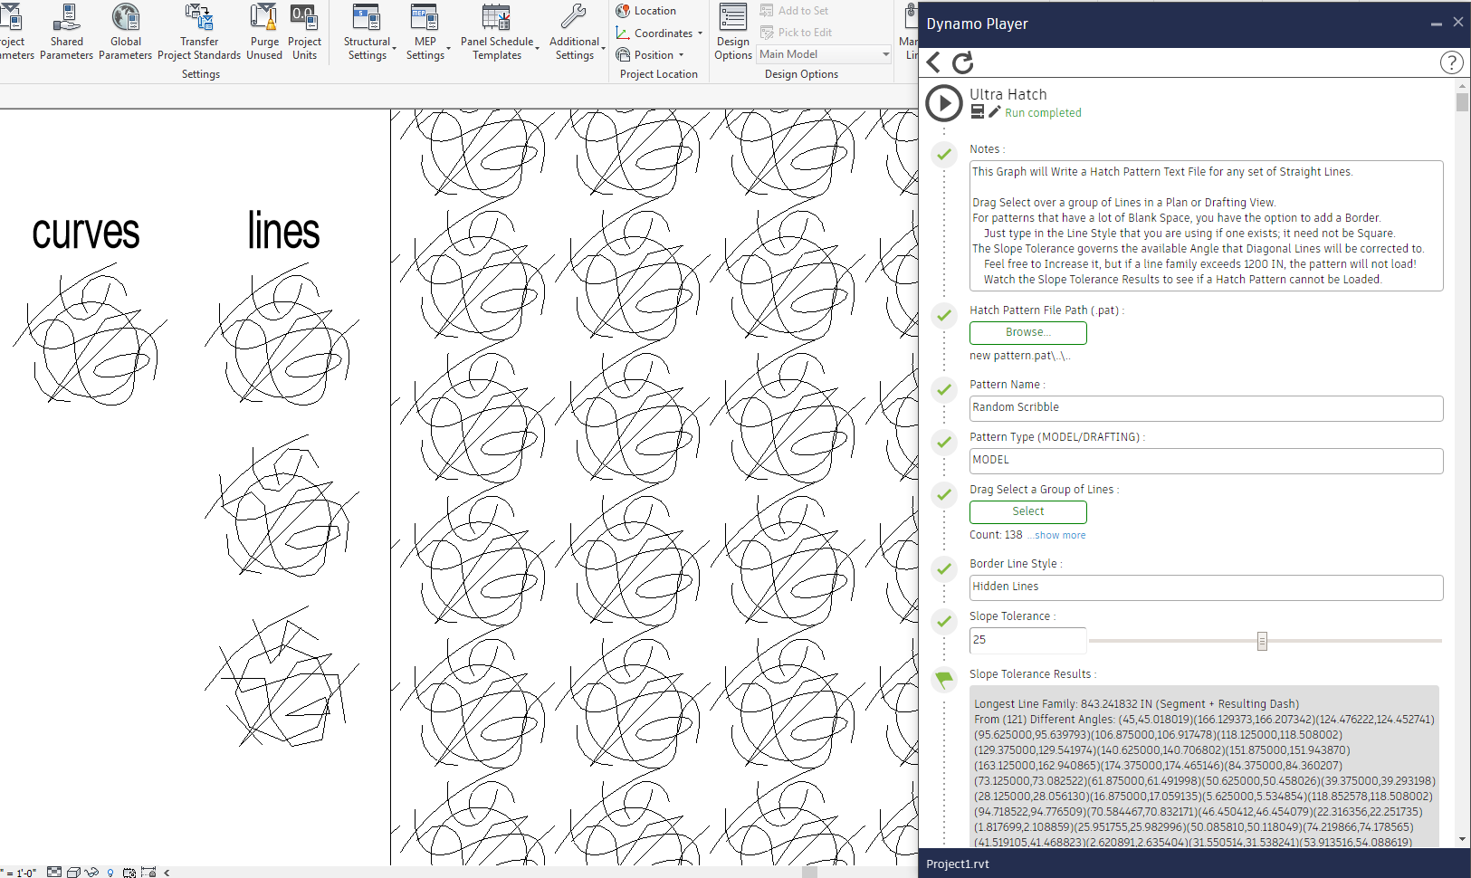1471x878 pixels.
Task: Click the Pick to Edit tool
Action: [797, 33]
